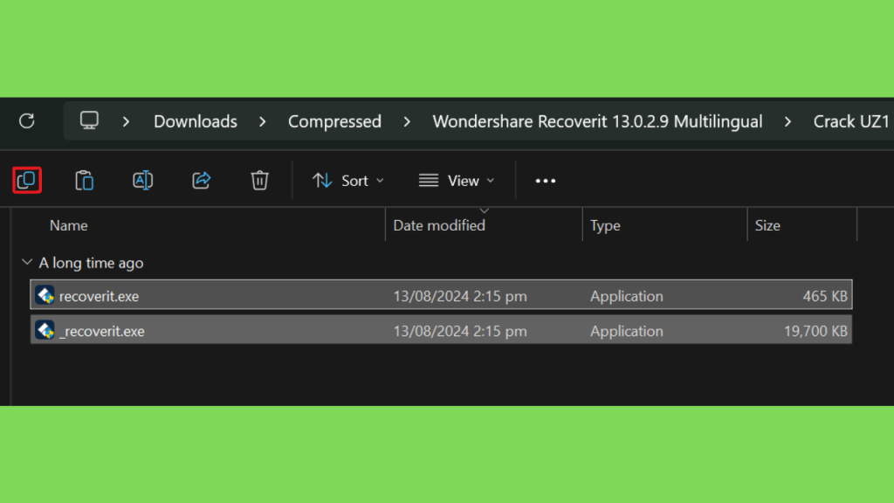Click date modified of recoverit.exe row
Image resolution: width=894 pixels, height=503 pixels.
[x=460, y=296]
